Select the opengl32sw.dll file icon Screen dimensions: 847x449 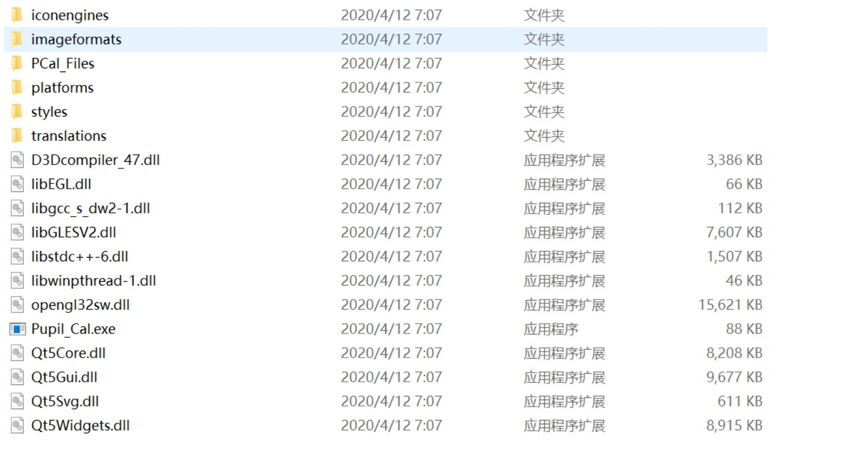(x=17, y=305)
